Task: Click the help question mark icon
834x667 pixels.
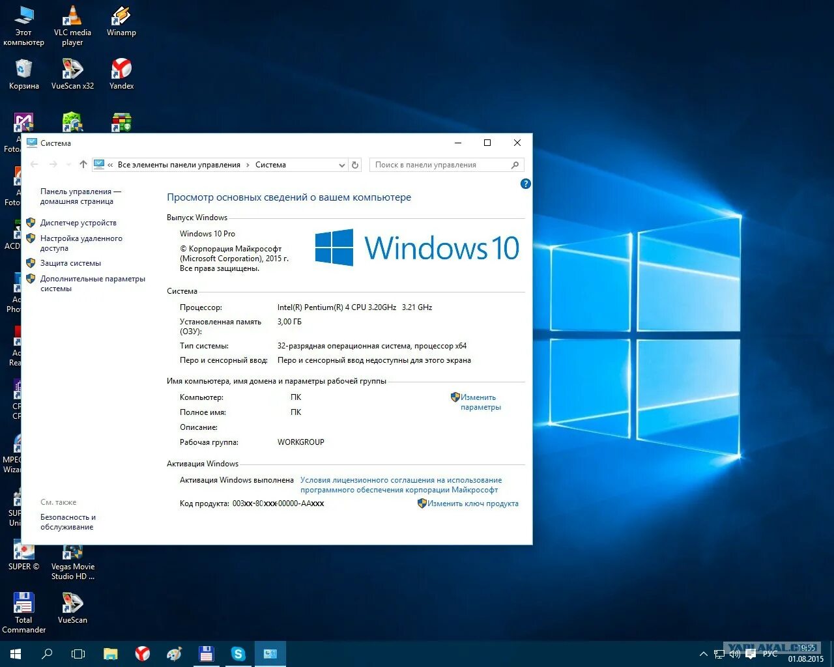Action: [x=526, y=184]
